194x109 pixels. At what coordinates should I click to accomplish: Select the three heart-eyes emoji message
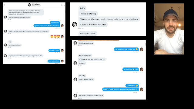(55, 36)
